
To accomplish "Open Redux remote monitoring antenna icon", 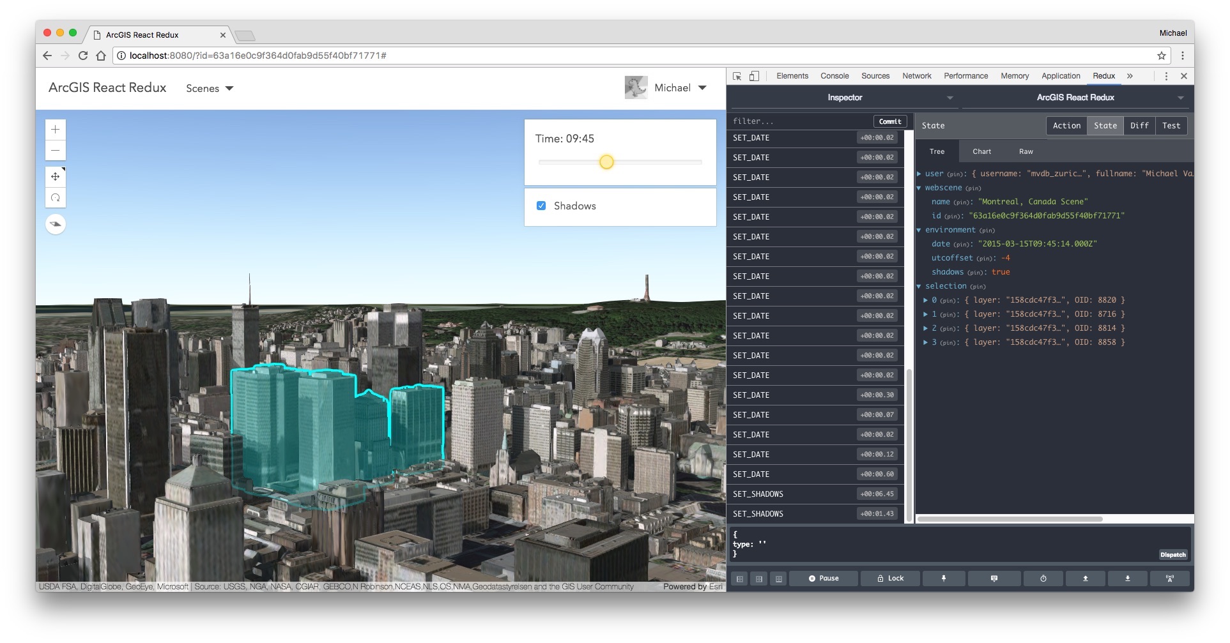I will [x=1170, y=579].
